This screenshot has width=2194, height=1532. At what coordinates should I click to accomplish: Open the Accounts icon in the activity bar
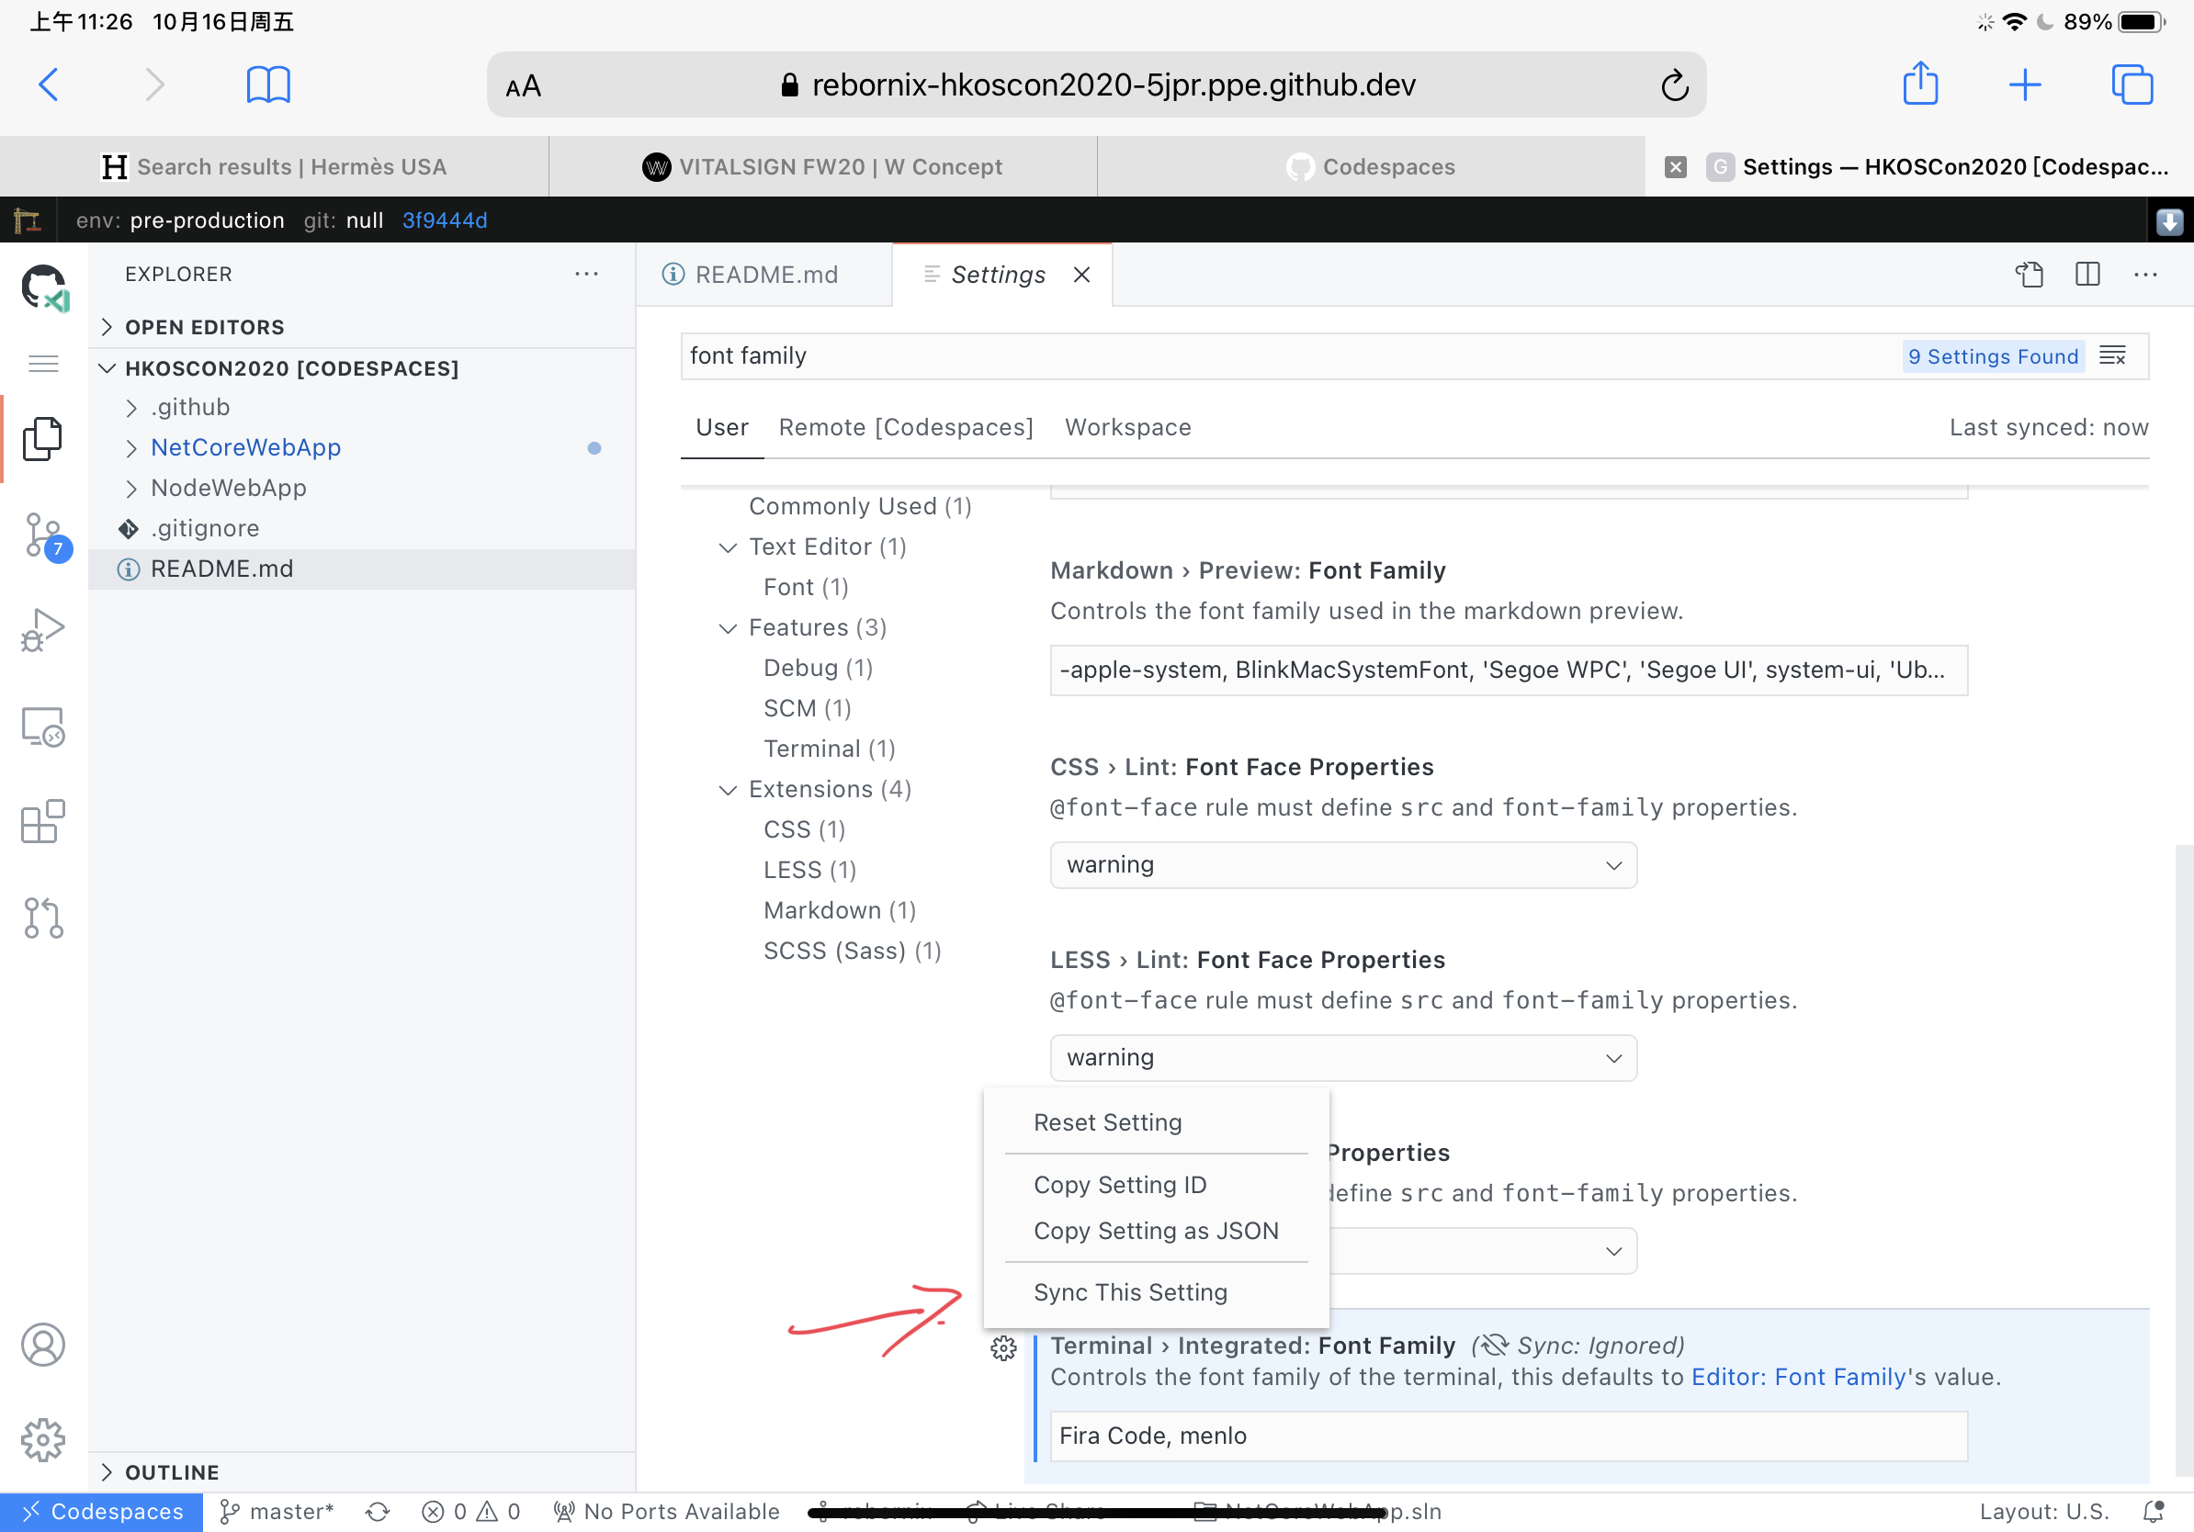click(43, 1345)
